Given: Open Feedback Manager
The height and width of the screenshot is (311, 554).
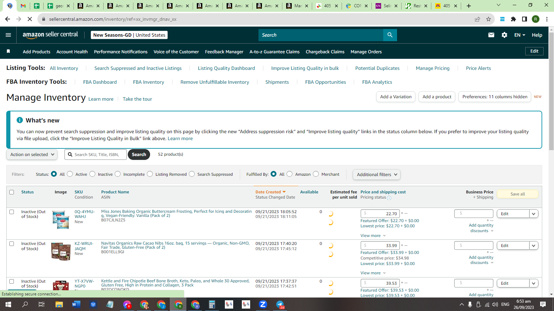Looking at the screenshot, I should pos(224,52).
